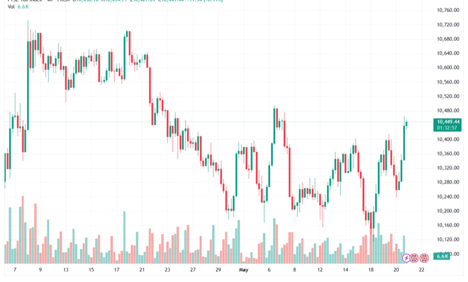This screenshot has width=468, height=282.
Task: Click the purple lightning bolt news icon
Action: tap(406, 258)
